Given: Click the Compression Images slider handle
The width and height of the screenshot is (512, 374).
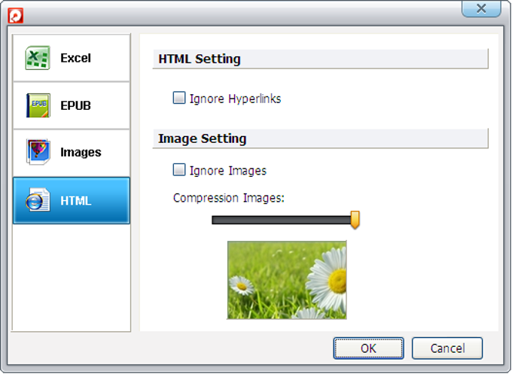Looking at the screenshot, I should point(355,219).
